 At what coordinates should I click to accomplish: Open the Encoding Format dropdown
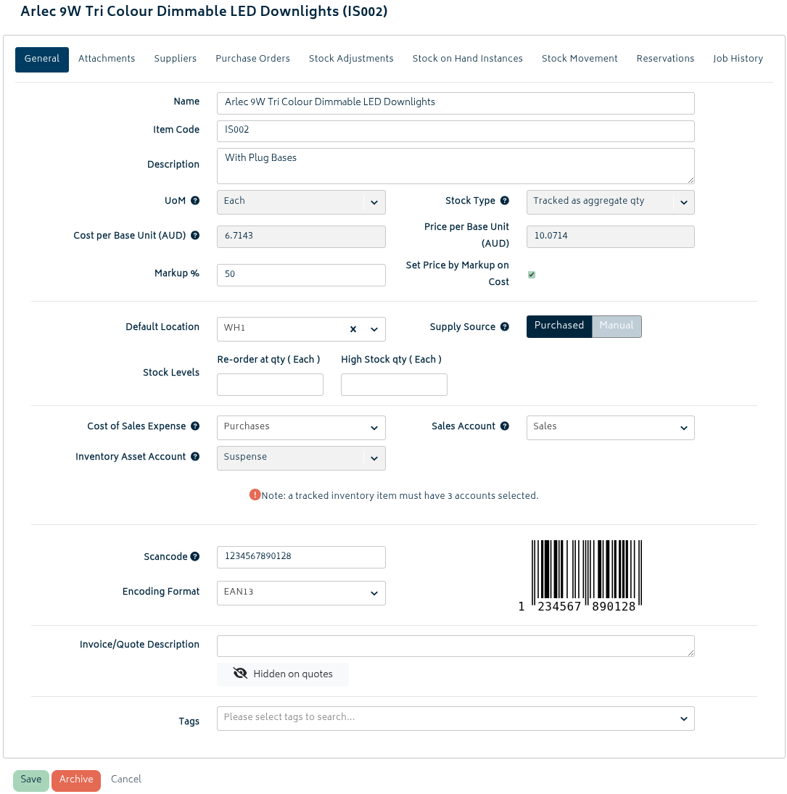pyautogui.click(x=301, y=592)
